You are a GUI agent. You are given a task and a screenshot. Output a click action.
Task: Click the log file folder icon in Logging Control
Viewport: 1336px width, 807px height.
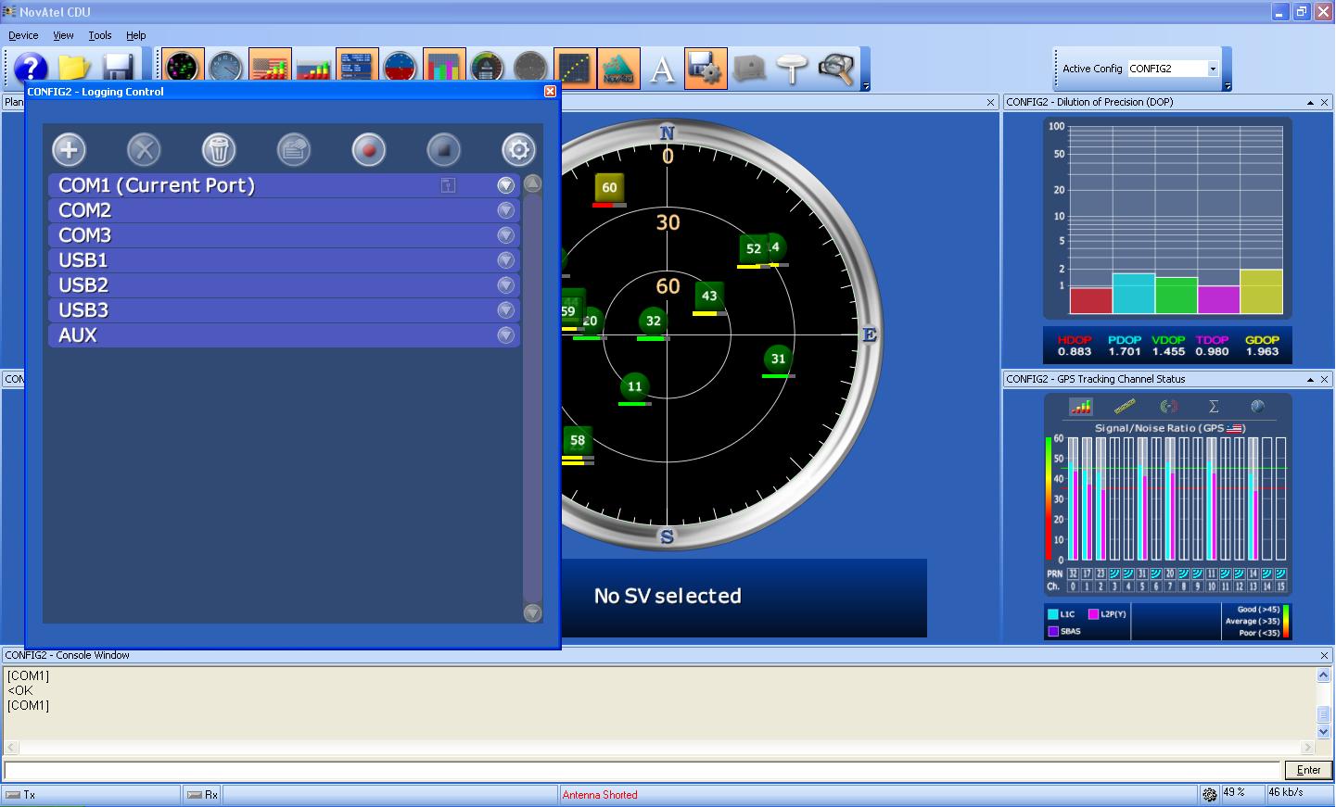(x=294, y=149)
